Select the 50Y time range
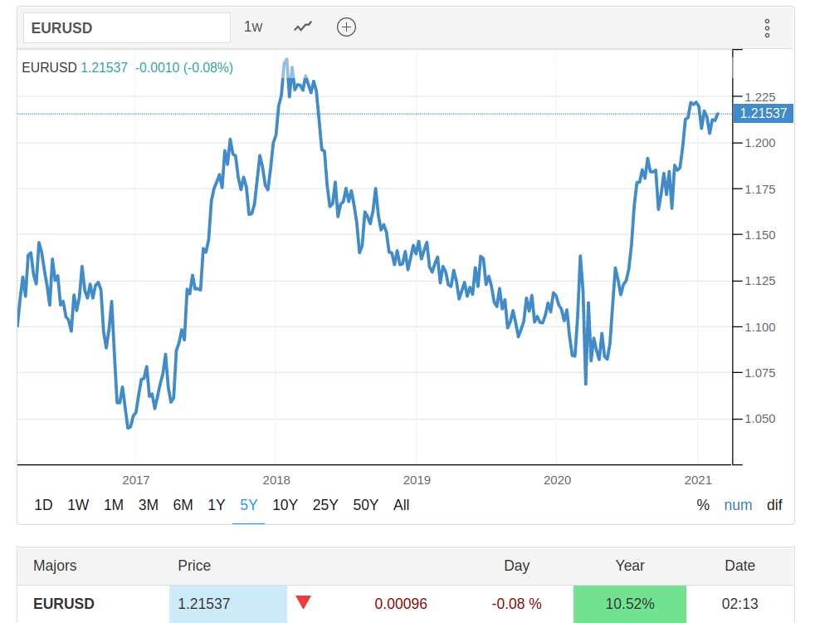 365,505
